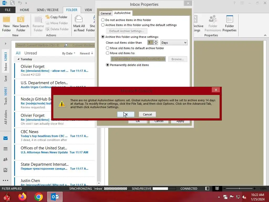The height and width of the screenshot is (202, 269).
Task: Collapse the ribbon with the arrow
Action: click(265, 35)
